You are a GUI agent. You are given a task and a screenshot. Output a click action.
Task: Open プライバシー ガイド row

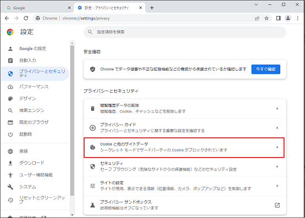tap(185, 128)
